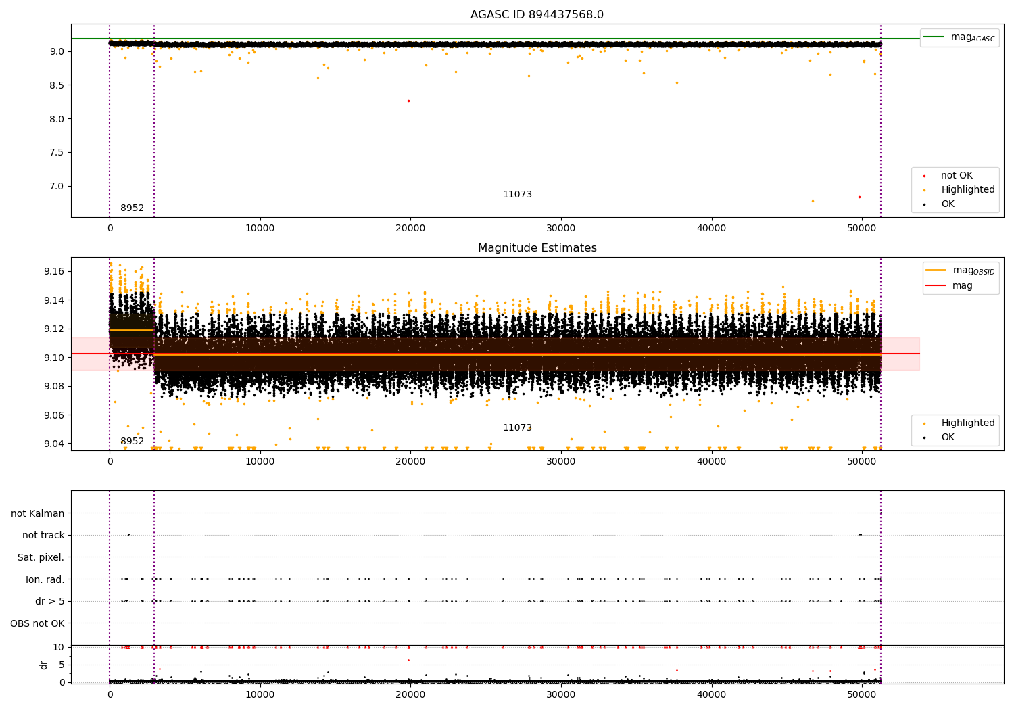The height and width of the screenshot is (710, 1014).
Task: Click the 'Magnitude Estimates' plot title
Action: [x=537, y=248]
